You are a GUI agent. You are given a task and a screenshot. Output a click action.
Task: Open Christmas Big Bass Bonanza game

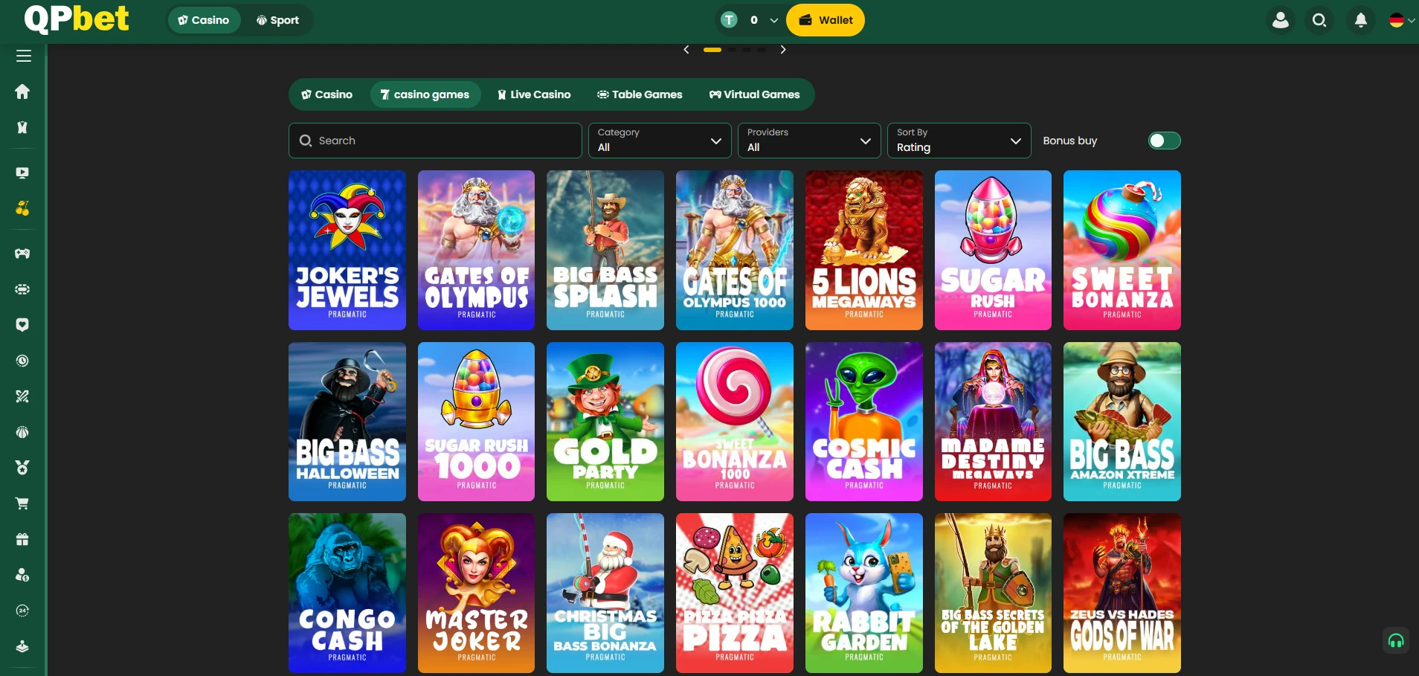(x=605, y=593)
